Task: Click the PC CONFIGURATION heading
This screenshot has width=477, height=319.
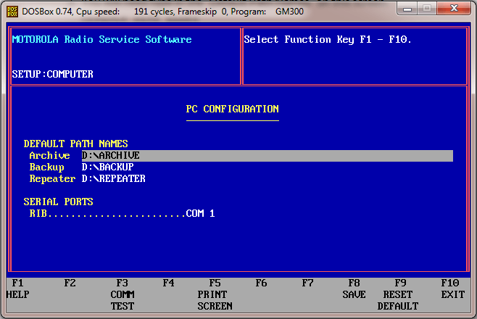Action: (x=233, y=109)
